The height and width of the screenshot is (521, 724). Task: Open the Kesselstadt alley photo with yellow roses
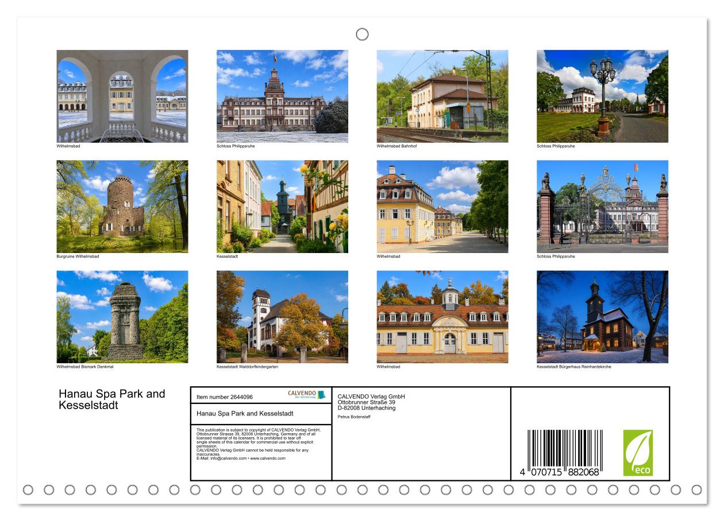[x=282, y=207]
